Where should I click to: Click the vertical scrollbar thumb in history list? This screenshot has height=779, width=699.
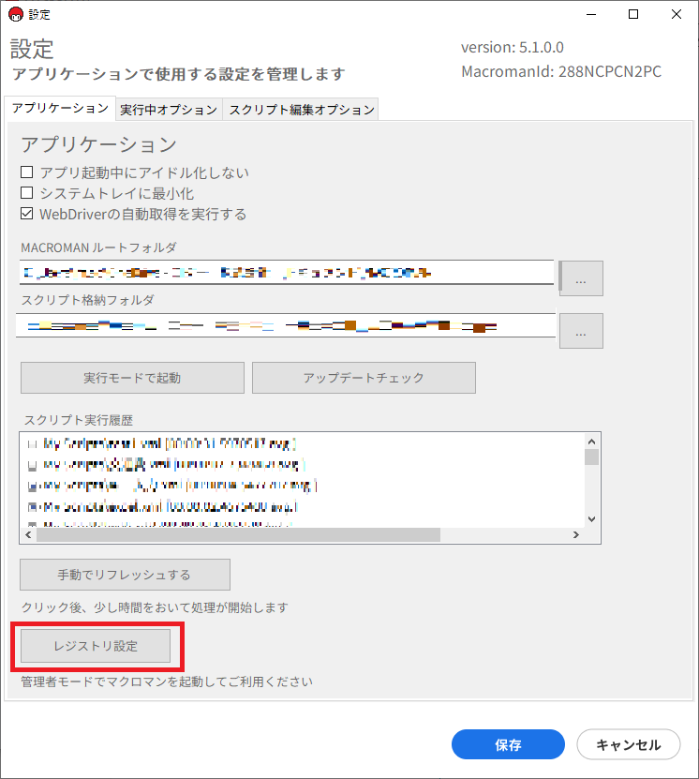point(591,457)
